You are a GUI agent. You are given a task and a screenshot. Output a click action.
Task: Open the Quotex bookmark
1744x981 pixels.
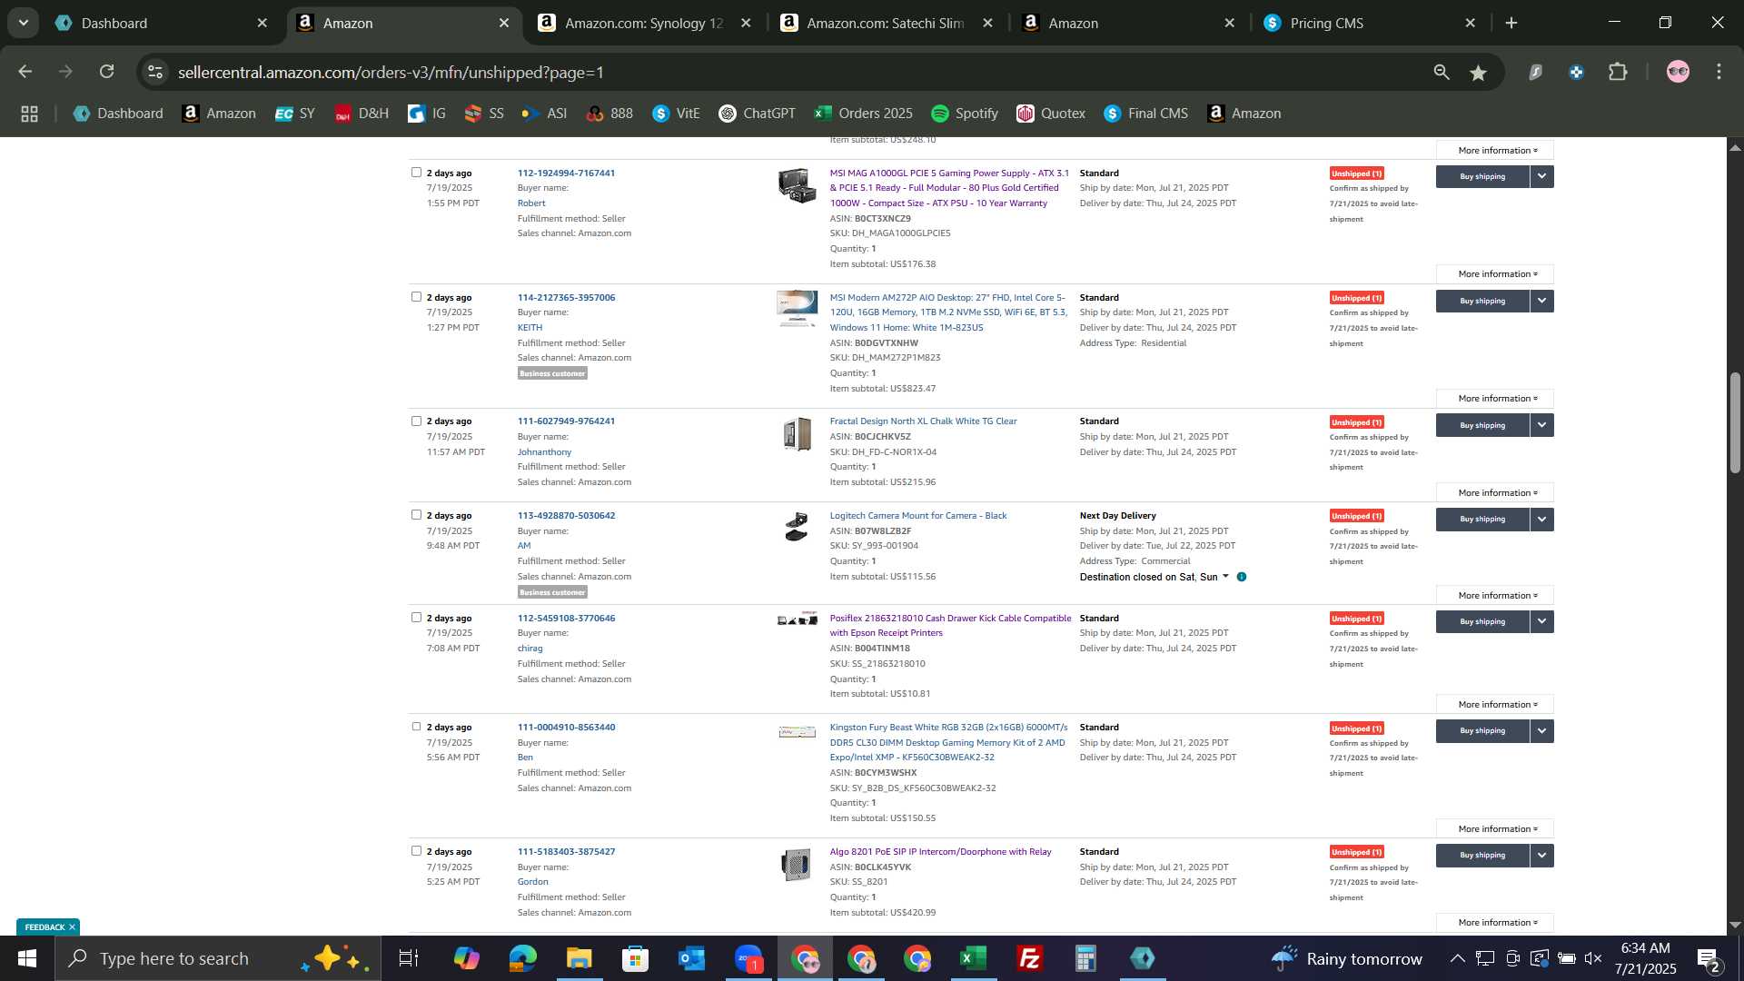click(1051, 114)
